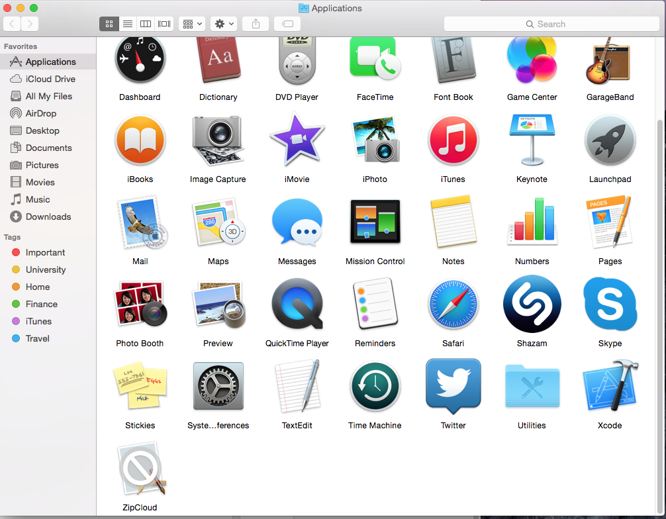Open the Photo Booth icon
666x519 pixels.
coord(140,303)
